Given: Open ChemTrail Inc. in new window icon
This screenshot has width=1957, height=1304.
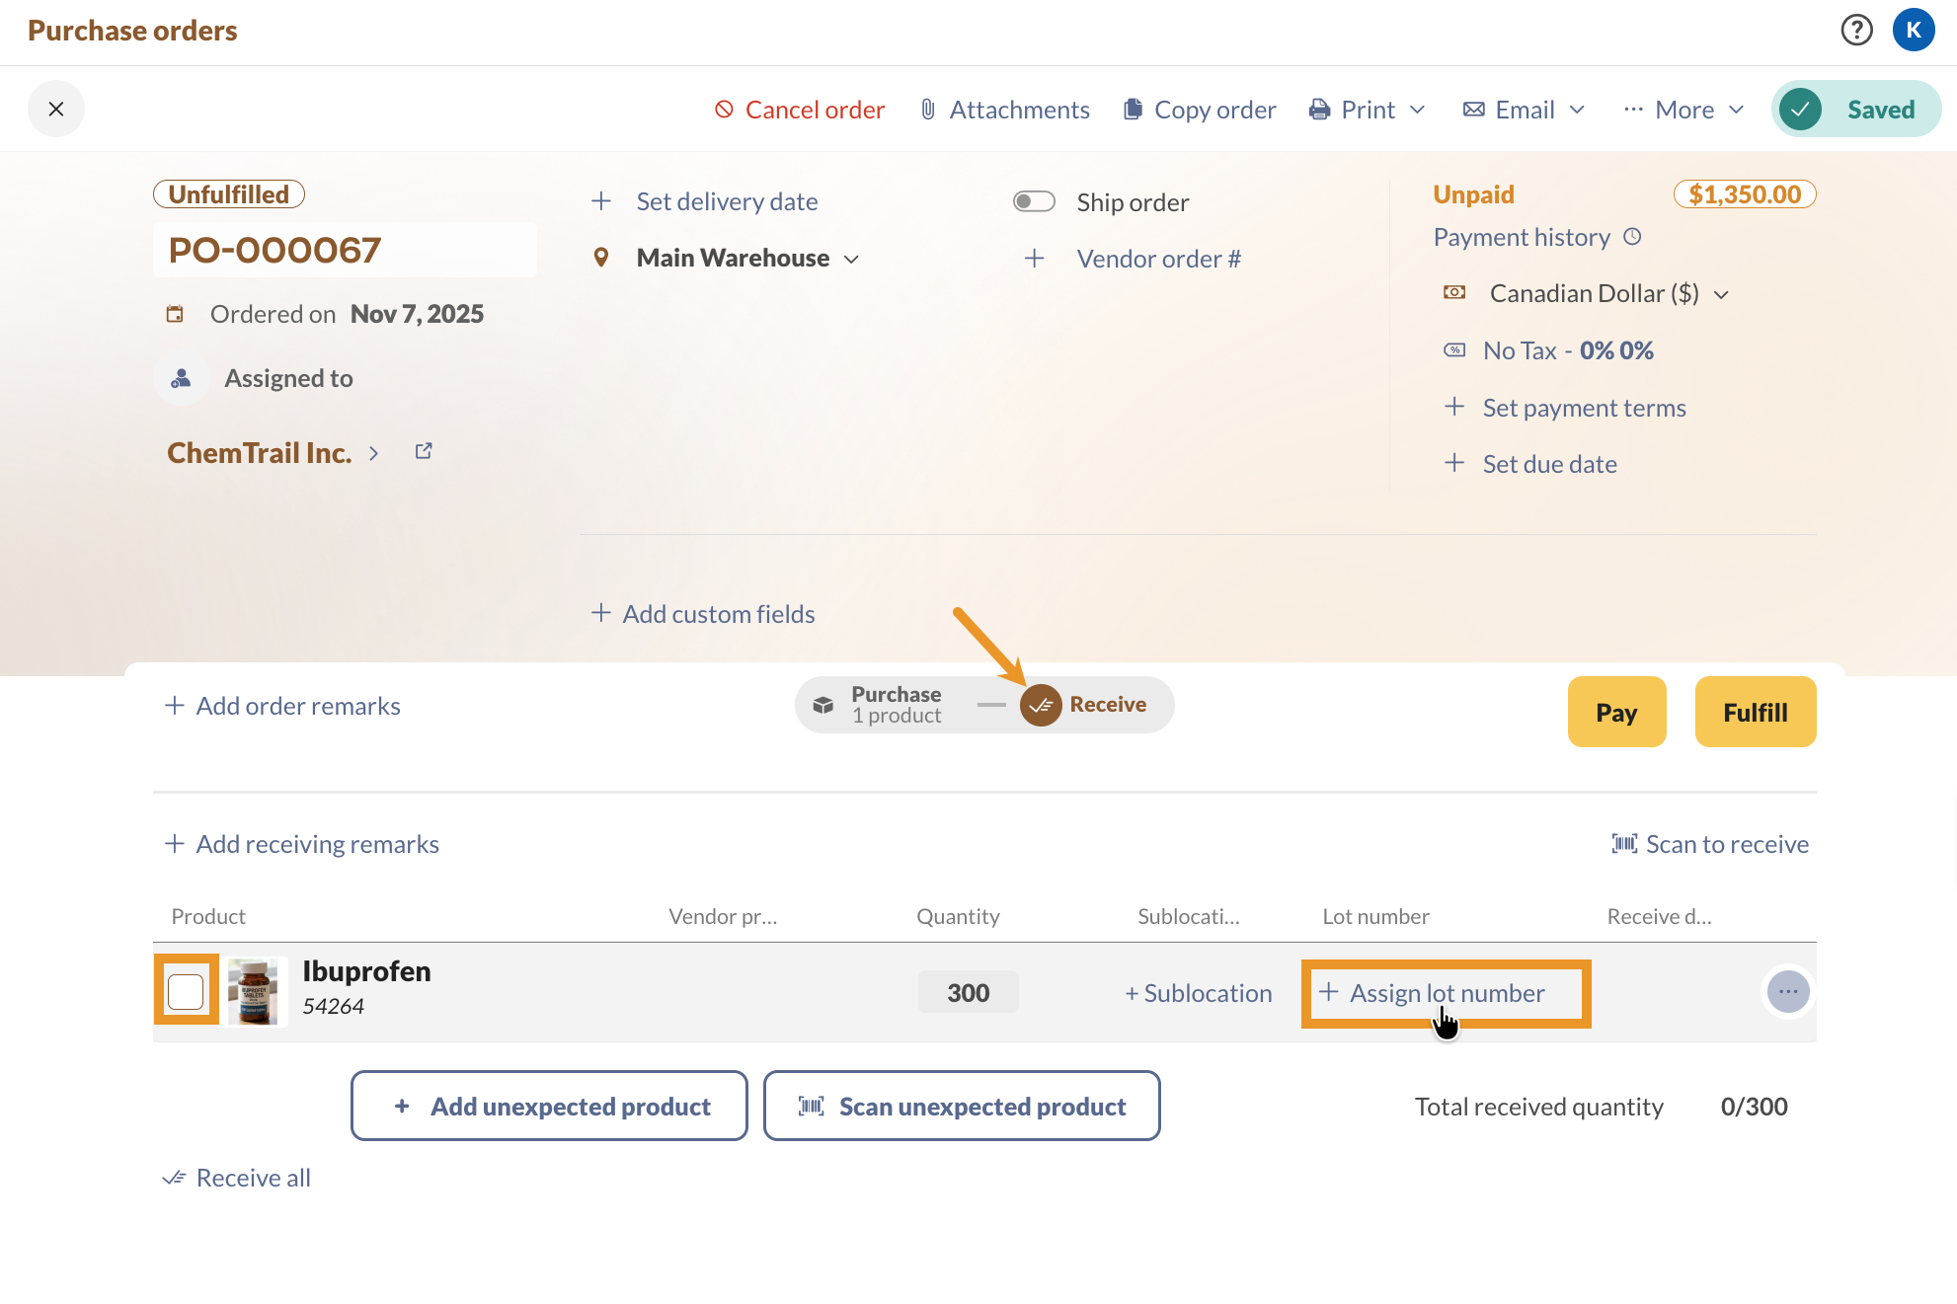Looking at the screenshot, I should point(424,451).
